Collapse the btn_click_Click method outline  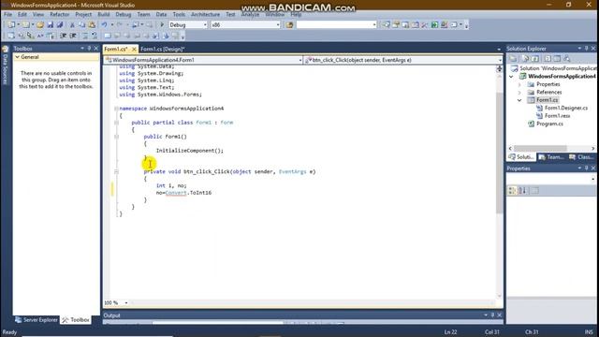tap(116, 171)
